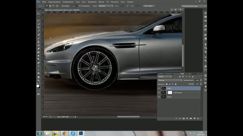
Task: Hide the top Слой 1 layer
Action: click(159, 88)
